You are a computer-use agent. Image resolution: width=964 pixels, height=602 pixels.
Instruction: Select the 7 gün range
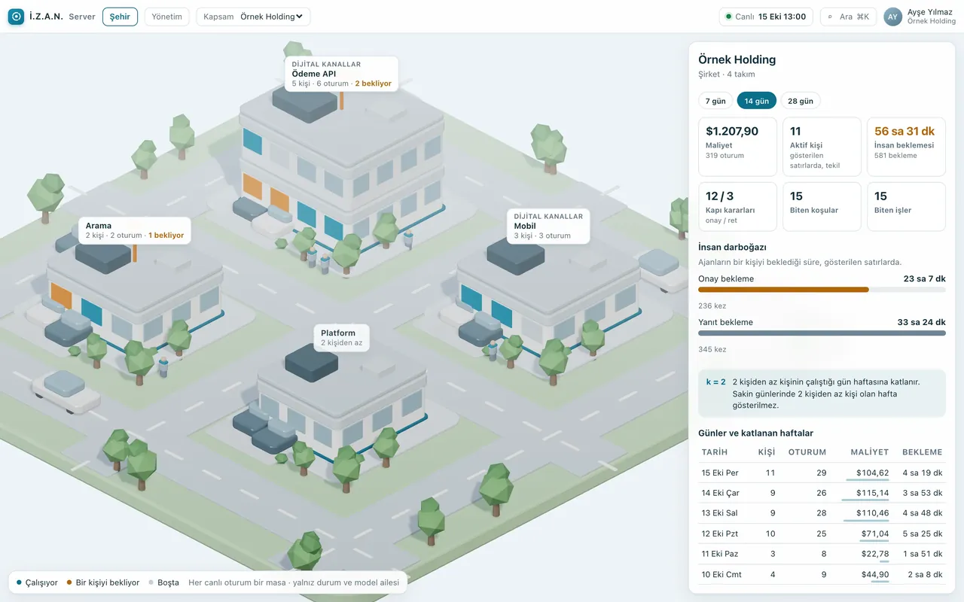coord(715,101)
